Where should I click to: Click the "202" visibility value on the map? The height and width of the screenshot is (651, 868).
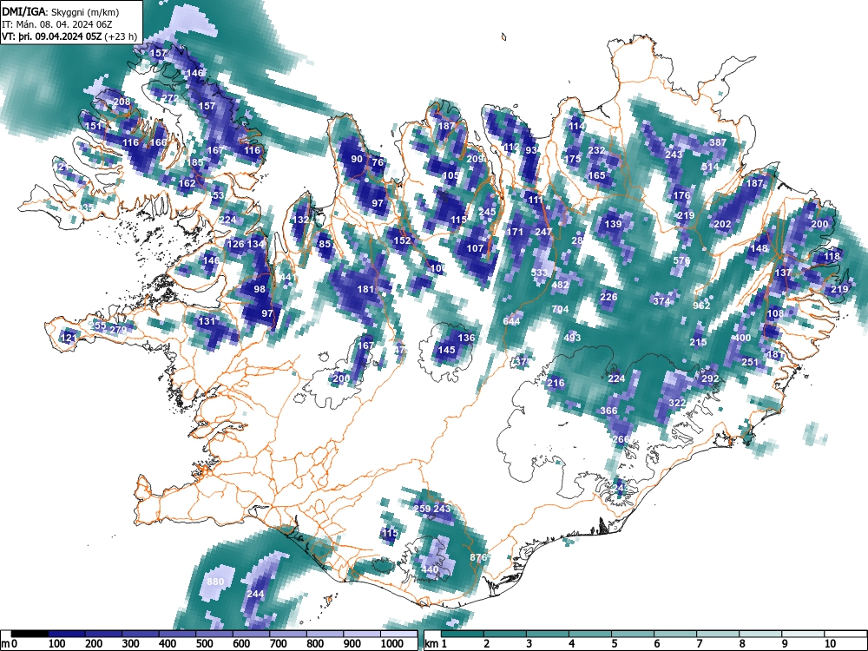pyautogui.click(x=722, y=224)
